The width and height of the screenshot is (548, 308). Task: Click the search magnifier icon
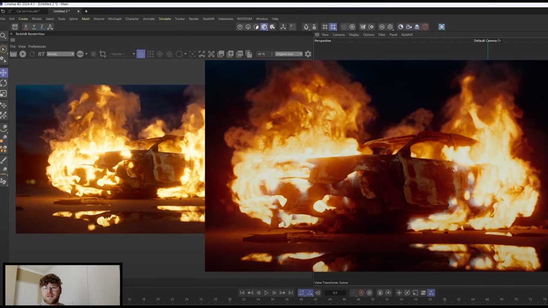click(x=3, y=36)
